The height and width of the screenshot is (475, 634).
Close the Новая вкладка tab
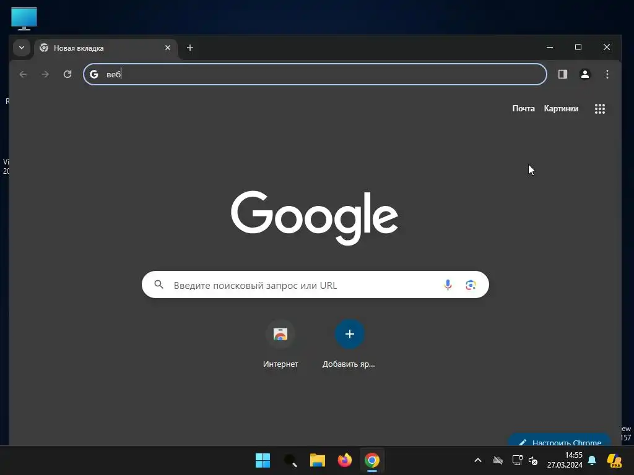[168, 48]
